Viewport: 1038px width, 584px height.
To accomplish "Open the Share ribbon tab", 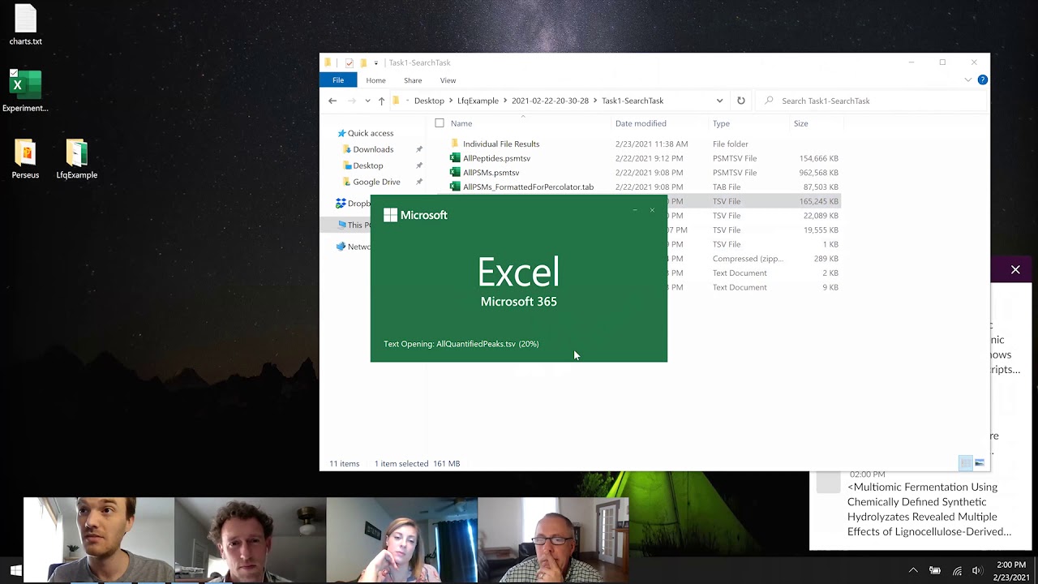I will [x=413, y=80].
